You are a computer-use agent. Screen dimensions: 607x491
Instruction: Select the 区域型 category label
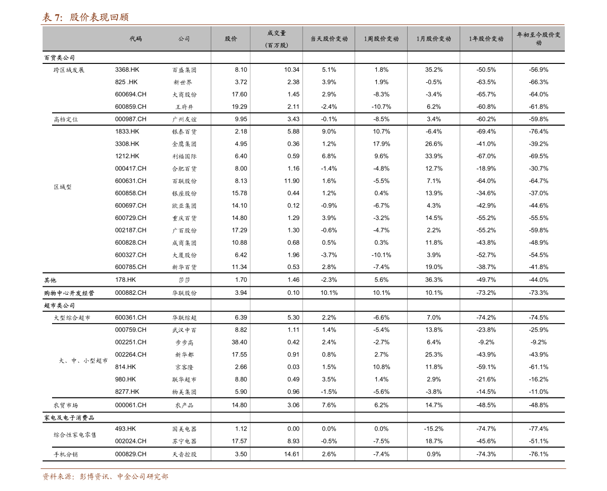pos(62,187)
